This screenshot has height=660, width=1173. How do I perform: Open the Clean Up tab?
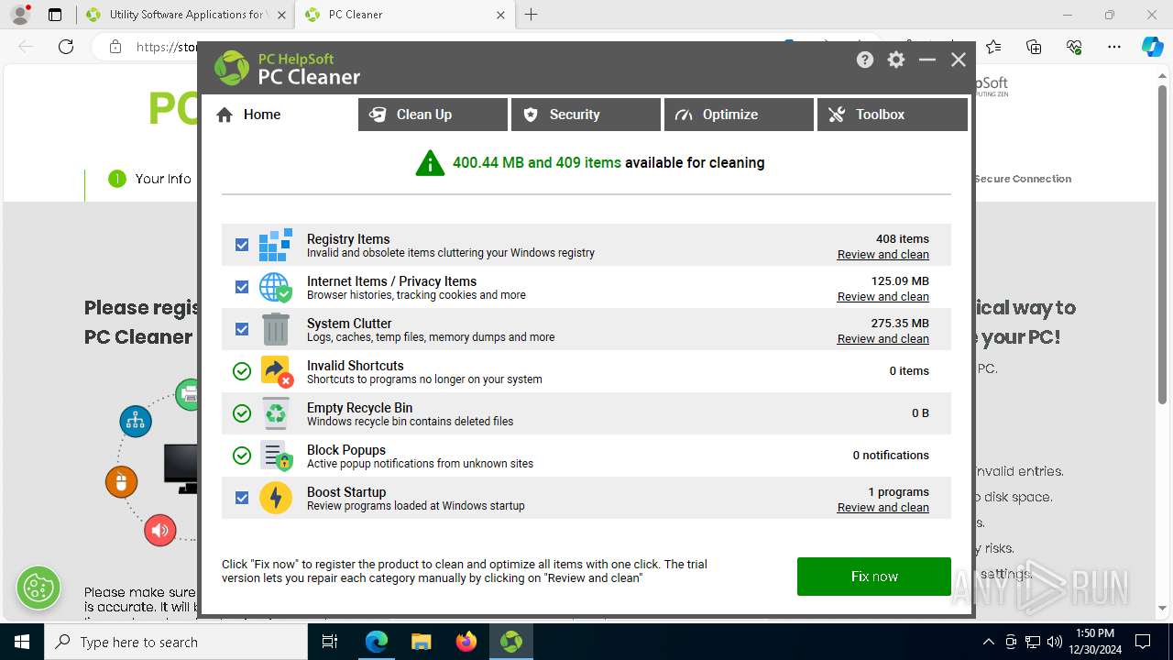[x=433, y=115]
